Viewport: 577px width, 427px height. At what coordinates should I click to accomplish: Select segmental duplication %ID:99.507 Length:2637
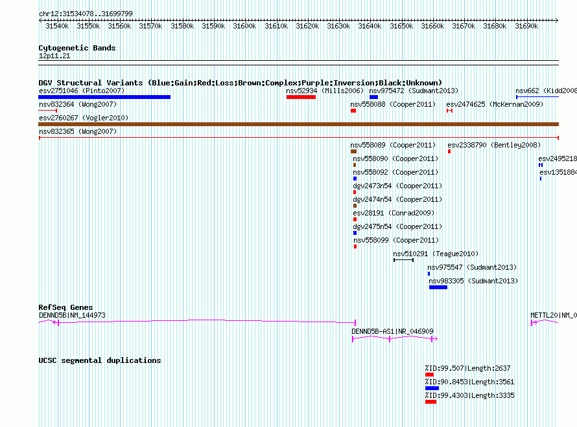467,368
